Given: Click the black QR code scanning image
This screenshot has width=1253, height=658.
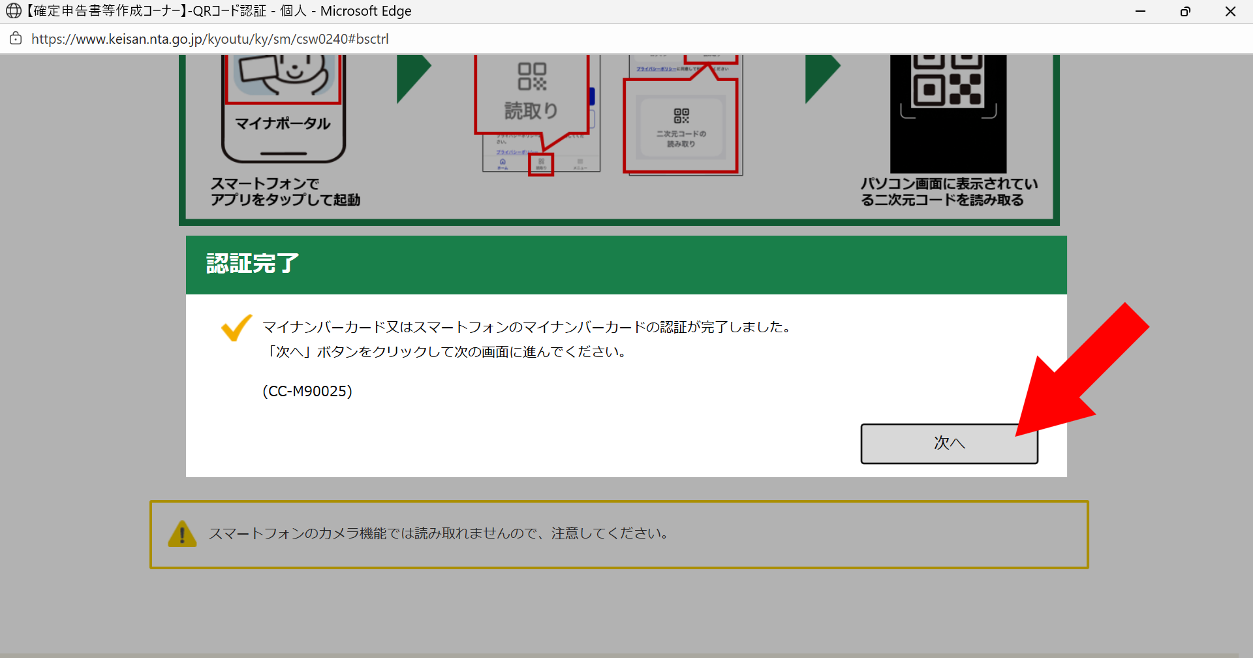Looking at the screenshot, I should click(948, 112).
